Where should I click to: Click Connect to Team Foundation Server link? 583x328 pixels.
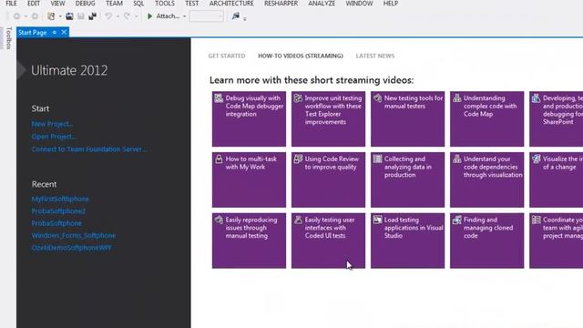tap(89, 149)
